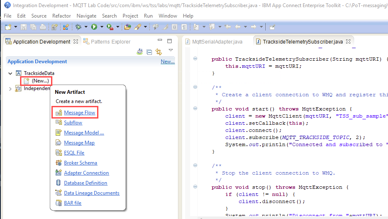This screenshot has height=219, width=388.
Task: Open the Source menu
Action: (39, 16)
